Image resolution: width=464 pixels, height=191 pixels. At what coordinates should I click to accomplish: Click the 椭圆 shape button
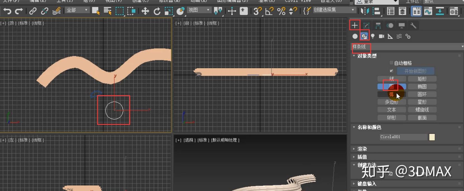point(422,87)
